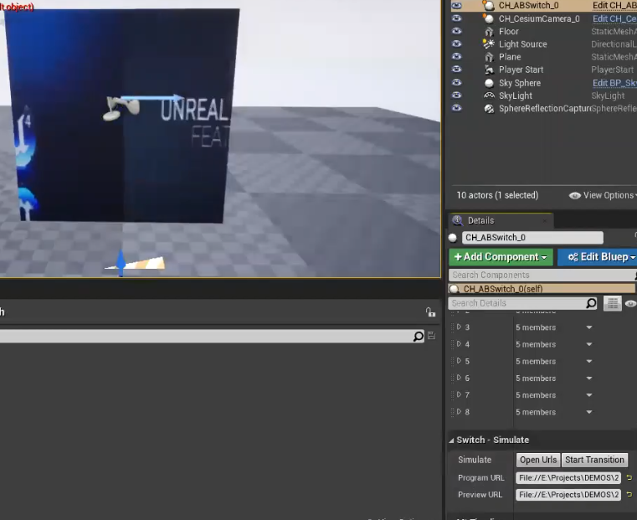Focus the Search Components field
The image size is (637, 520).
(x=542, y=275)
